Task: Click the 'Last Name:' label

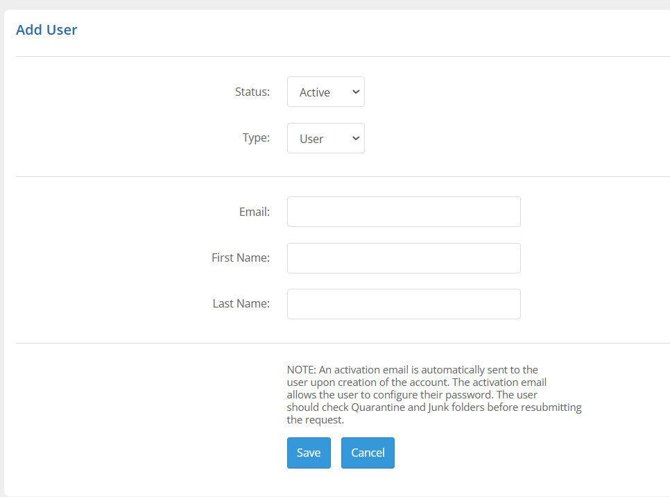Action: [241, 303]
